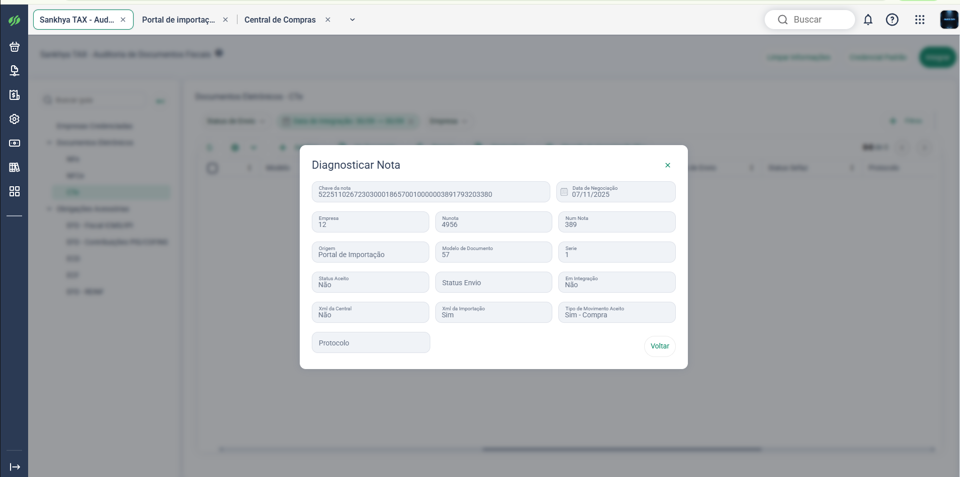Close the Sankhya TAX tab
The height and width of the screenshot is (477, 960).
pyautogui.click(x=123, y=20)
